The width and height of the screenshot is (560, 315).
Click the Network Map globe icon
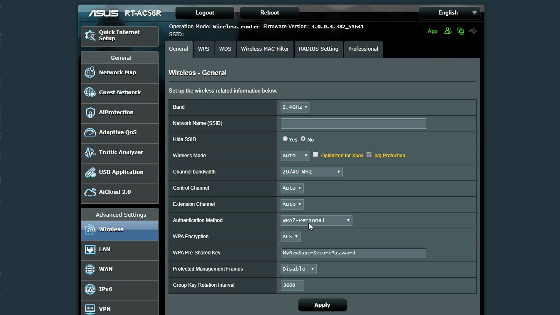pyautogui.click(x=90, y=73)
